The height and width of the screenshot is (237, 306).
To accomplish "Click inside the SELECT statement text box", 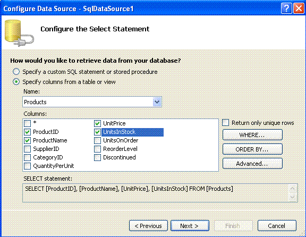I will click(155, 193).
